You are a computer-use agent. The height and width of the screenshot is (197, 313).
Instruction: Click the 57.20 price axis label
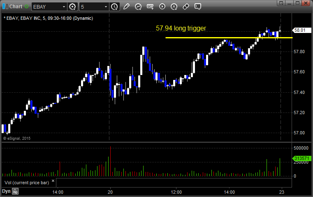299,113
